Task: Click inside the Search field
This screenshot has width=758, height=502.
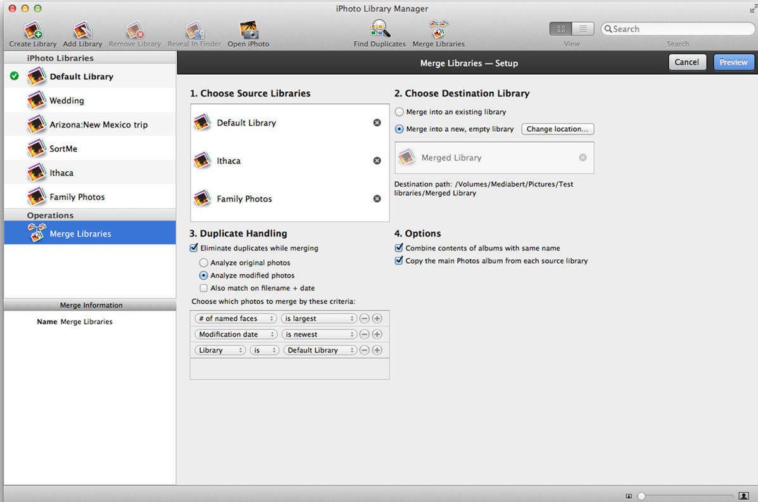Action: (678, 29)
